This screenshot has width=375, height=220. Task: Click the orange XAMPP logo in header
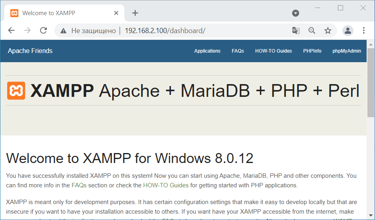pyautogui.click(x=16, y=90)
